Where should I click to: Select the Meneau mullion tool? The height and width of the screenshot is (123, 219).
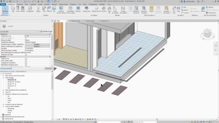[78, 9]
